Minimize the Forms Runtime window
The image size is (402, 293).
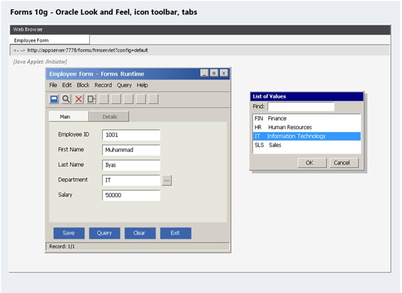[204, 73]
